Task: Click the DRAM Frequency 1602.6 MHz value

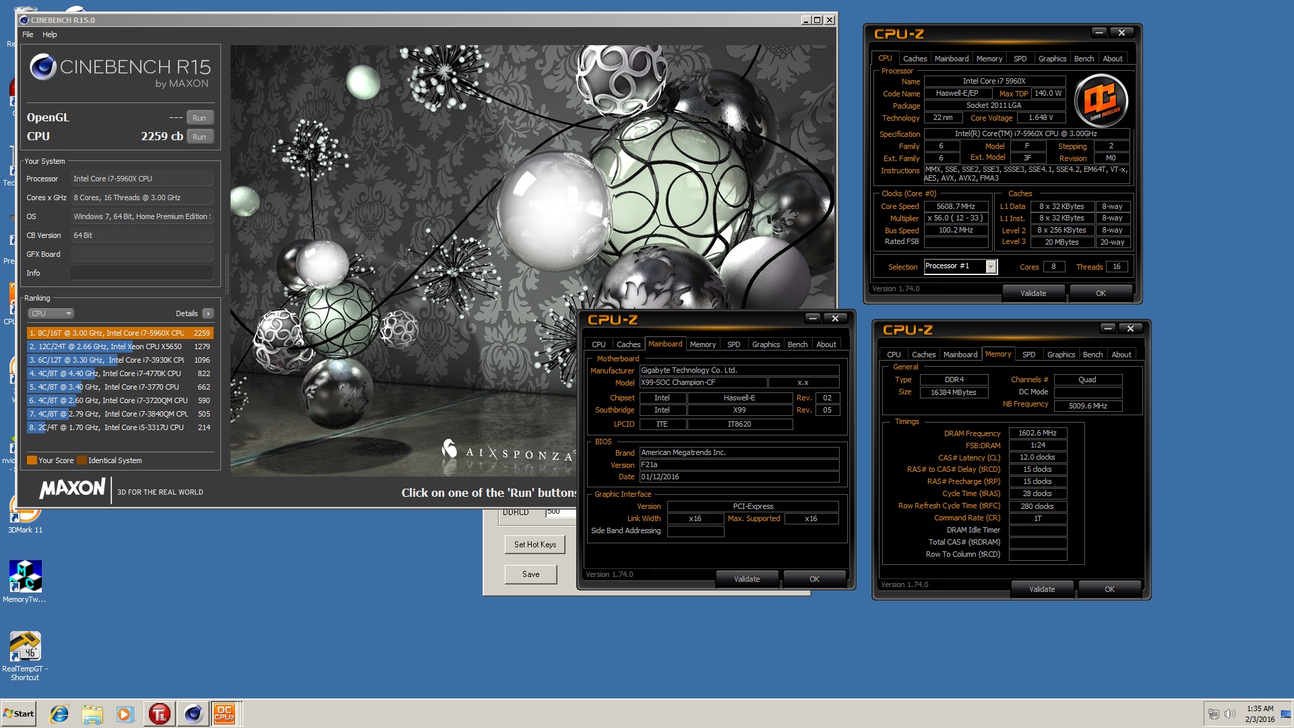Action: tap(1037, 433)
